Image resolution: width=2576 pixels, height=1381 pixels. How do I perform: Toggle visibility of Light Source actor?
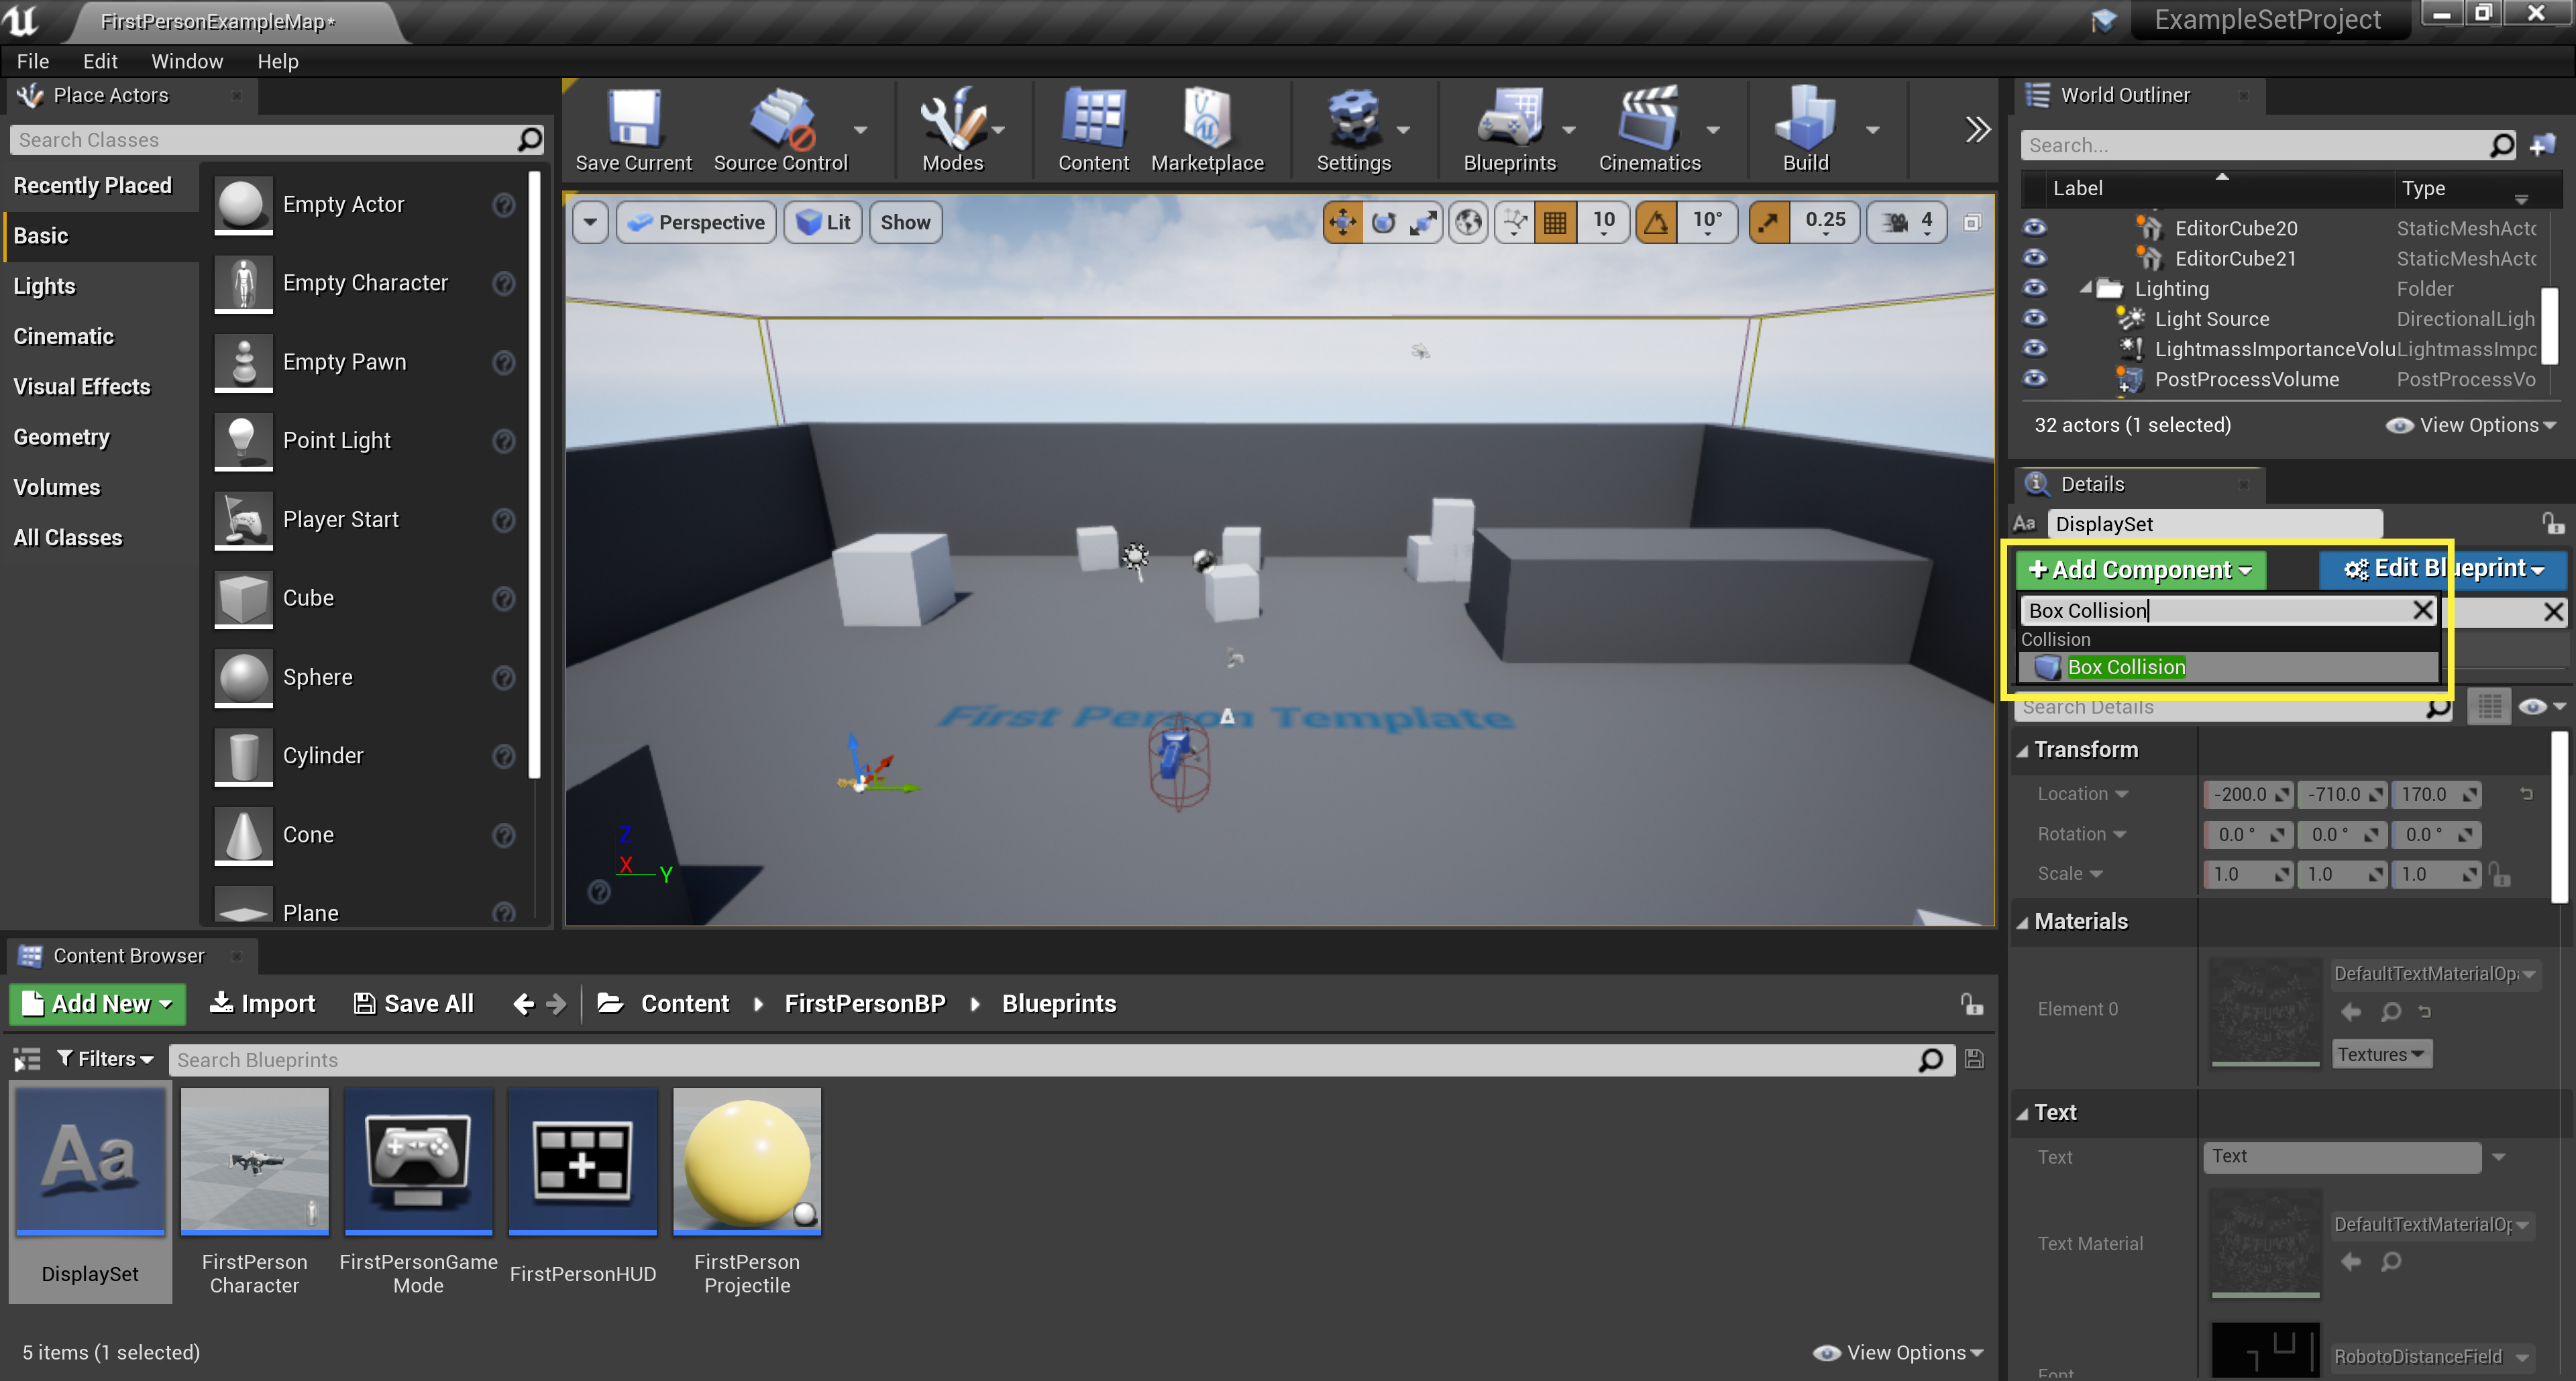click(2034, 318)
